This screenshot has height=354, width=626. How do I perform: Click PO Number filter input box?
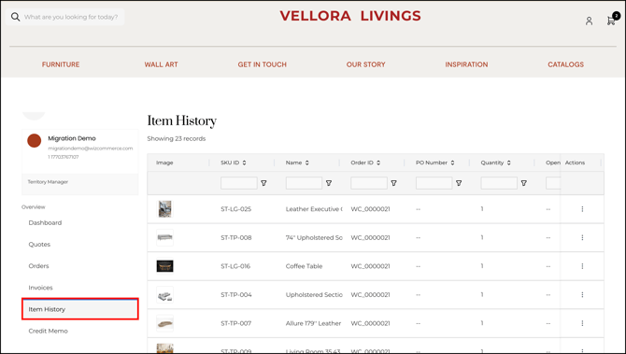click(434, 183)
